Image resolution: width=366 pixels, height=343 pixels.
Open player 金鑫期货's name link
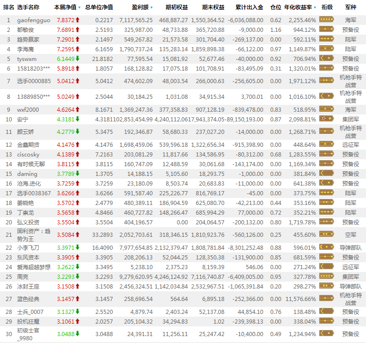pyautogui.click(x=28, y=145)
